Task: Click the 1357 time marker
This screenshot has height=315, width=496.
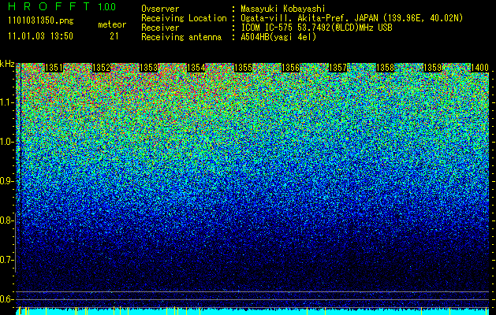Action: (338, 68)
